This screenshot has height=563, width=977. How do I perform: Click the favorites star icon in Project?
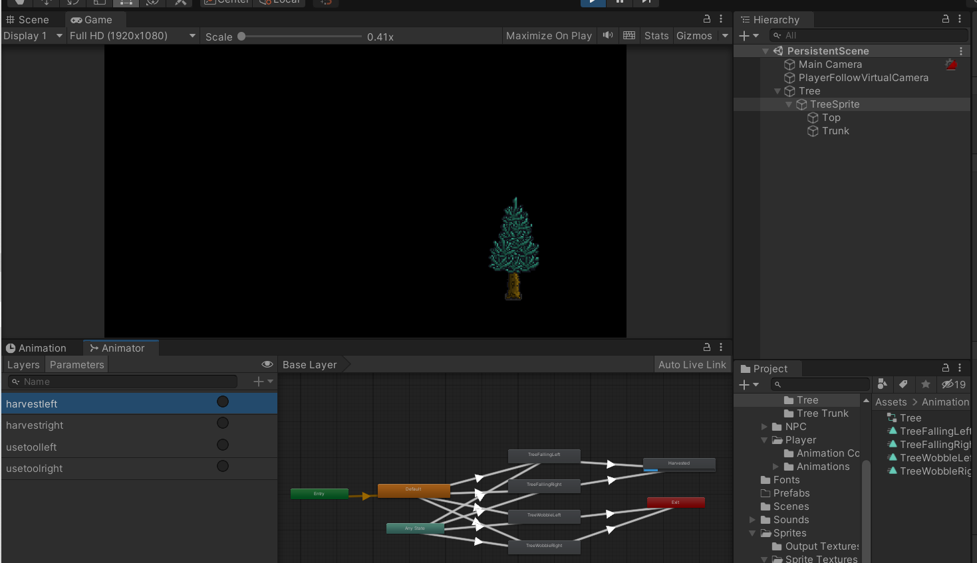click(x=925, y=384)
